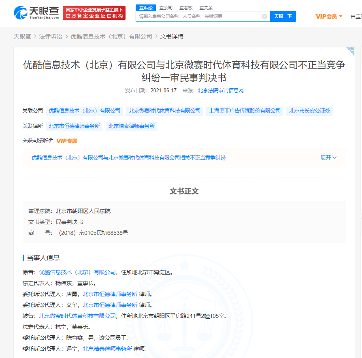Open the TianYanCha logo homepage
362x358 pixels.
(x=36, y=13)
